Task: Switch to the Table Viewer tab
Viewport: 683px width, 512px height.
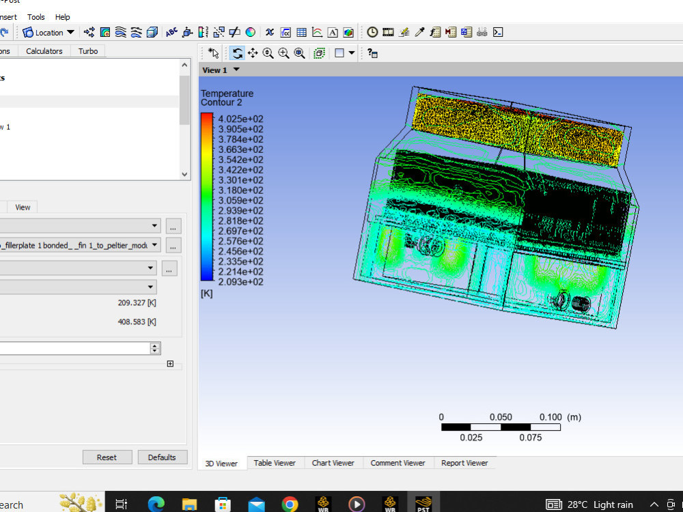Action: pos(275,463)
